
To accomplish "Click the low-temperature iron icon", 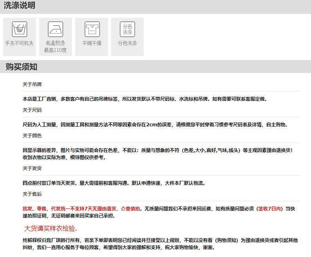I will tap(55, 29).
